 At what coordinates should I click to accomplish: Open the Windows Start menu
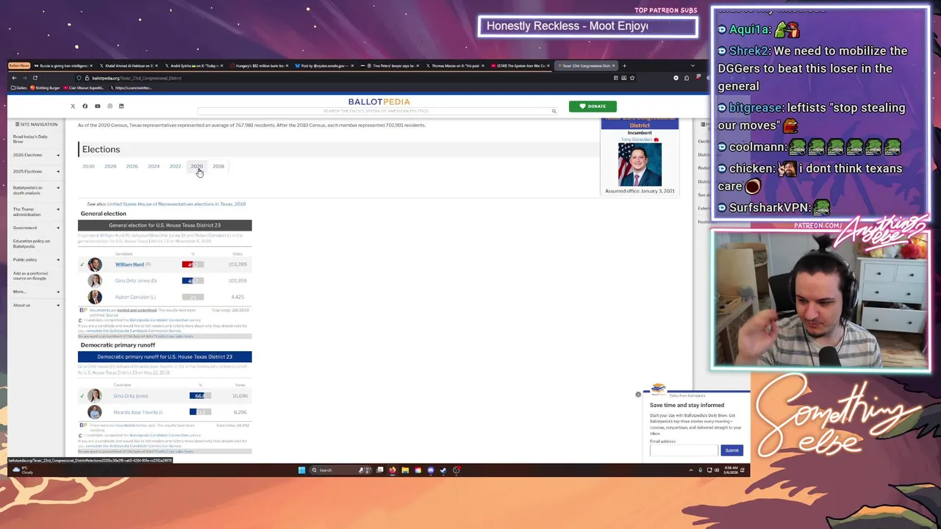[x=301, y=470]
